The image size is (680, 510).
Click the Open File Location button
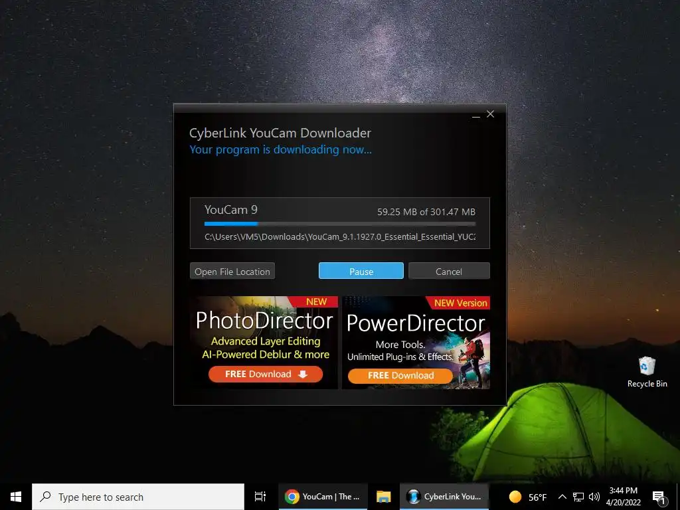pyautogui.click(x=232, y=271)
